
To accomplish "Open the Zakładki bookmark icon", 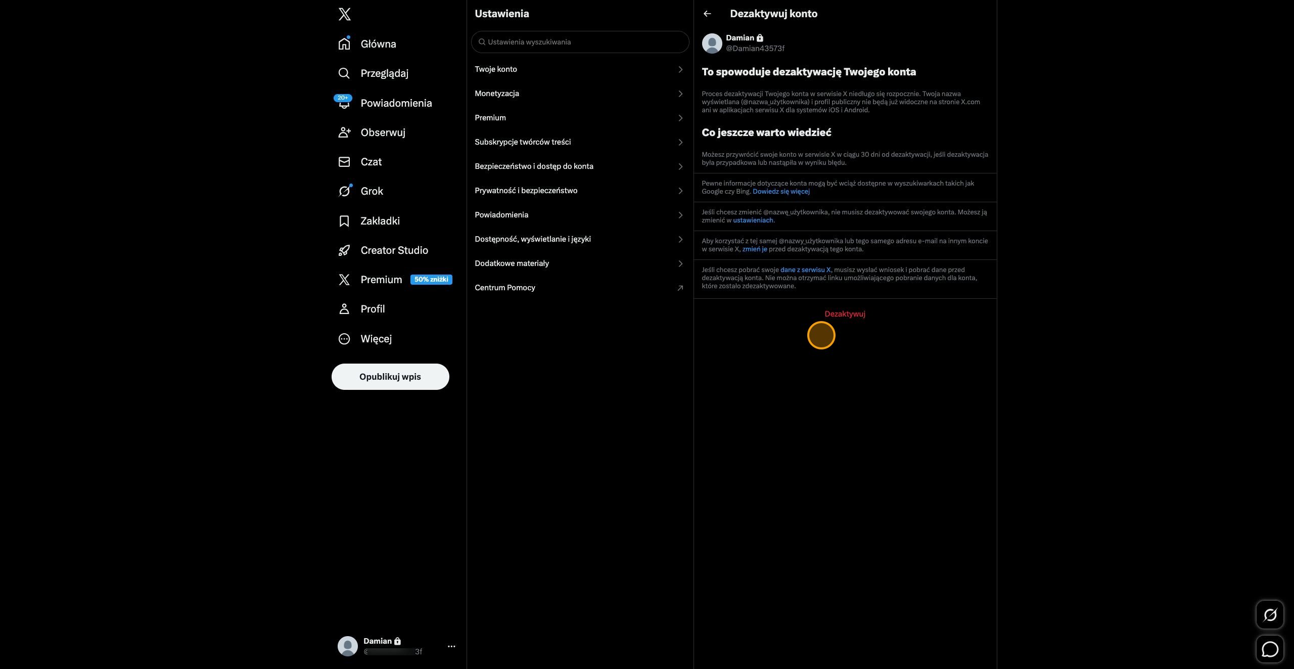I will tap(344, 221).
